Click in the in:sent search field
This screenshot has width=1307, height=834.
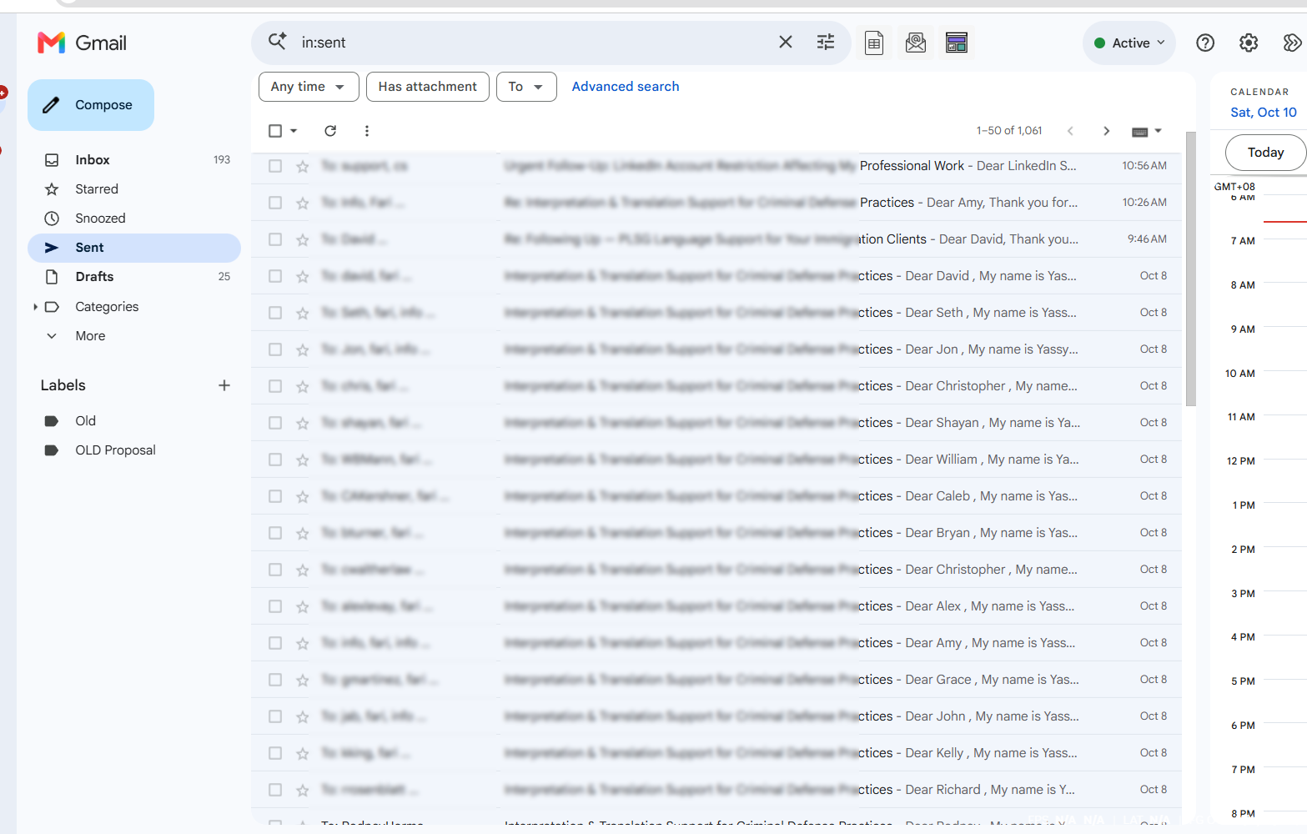pyautogui.click(x=534, y=43)
